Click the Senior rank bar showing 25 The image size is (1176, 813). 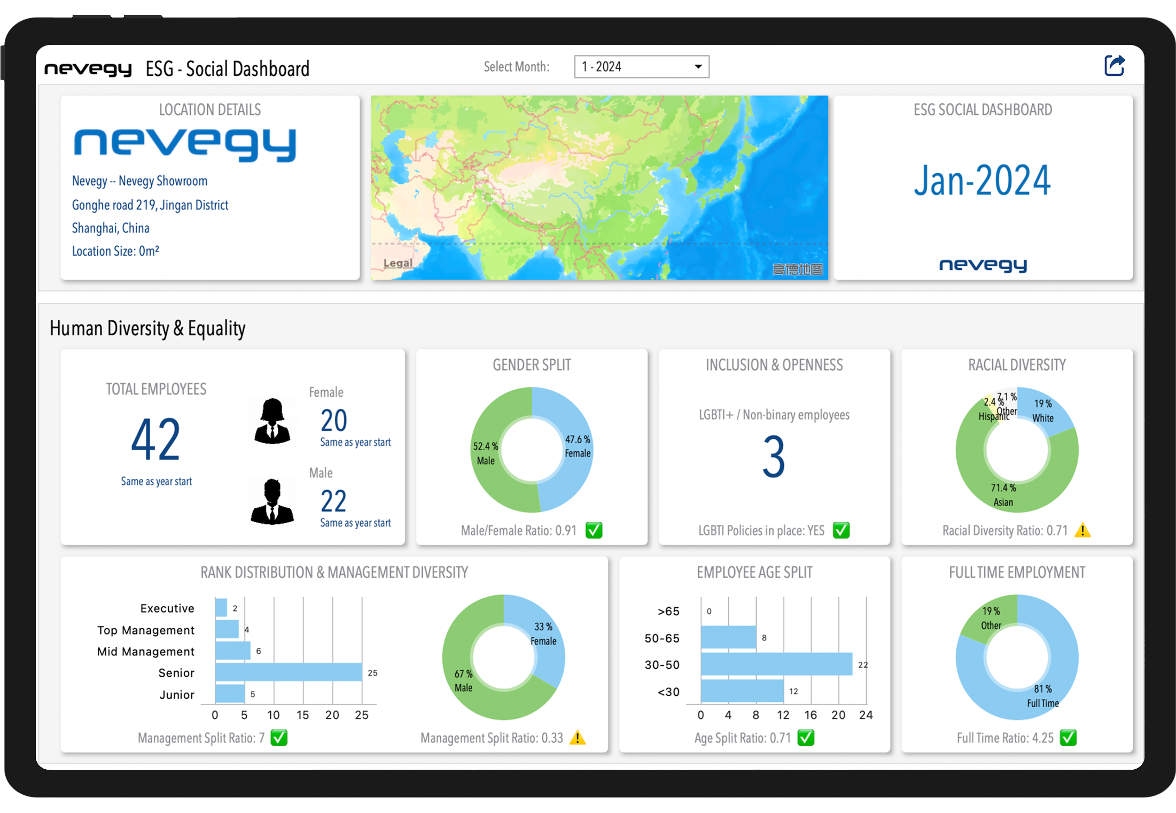pos(289,672)
